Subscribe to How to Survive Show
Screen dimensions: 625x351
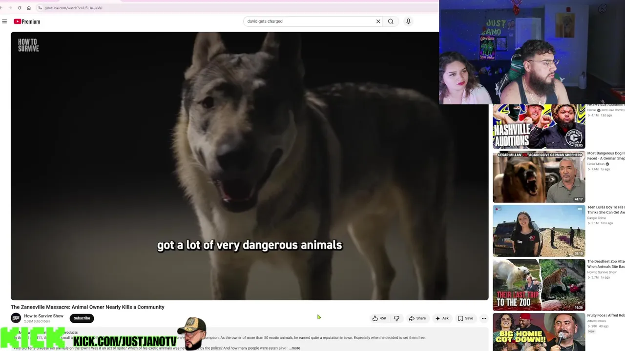[x=82, y=318]
